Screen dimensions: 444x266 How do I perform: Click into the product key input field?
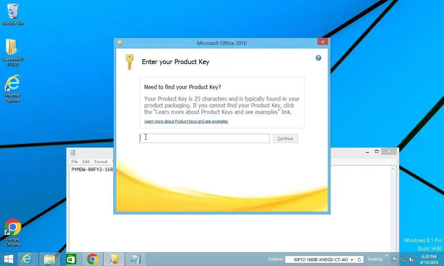pos(204,138)
